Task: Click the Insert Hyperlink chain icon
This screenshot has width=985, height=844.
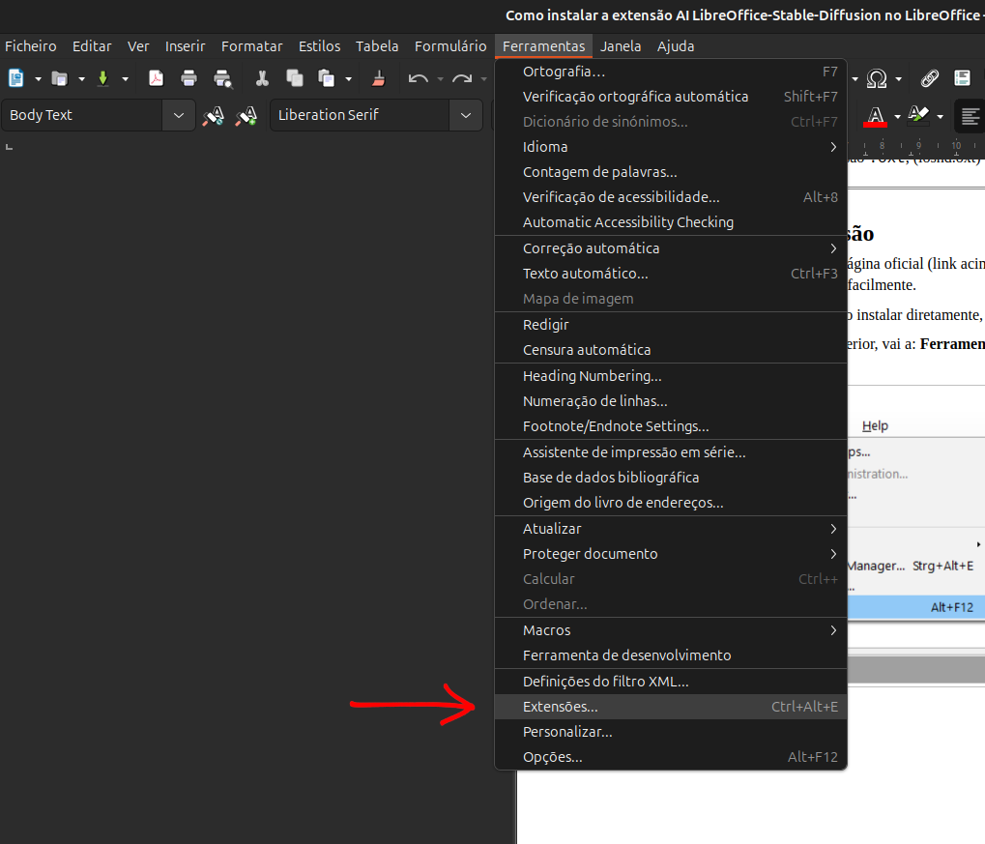Action: click(x=929, y=78)
